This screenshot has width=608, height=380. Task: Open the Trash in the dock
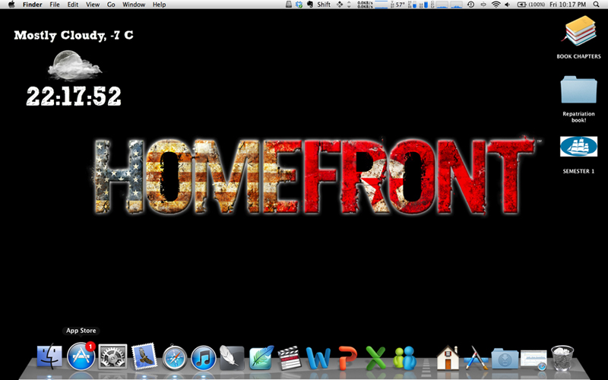pyautogui.click(x=562, y=358)
